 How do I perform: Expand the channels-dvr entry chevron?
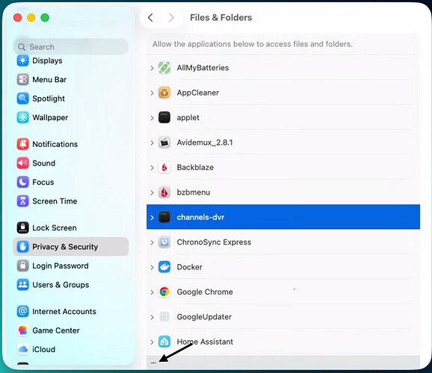click(x=152, y=217)
